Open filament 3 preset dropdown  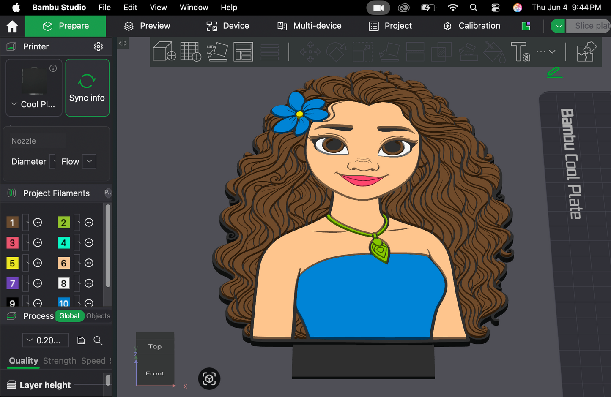[26, 243]
